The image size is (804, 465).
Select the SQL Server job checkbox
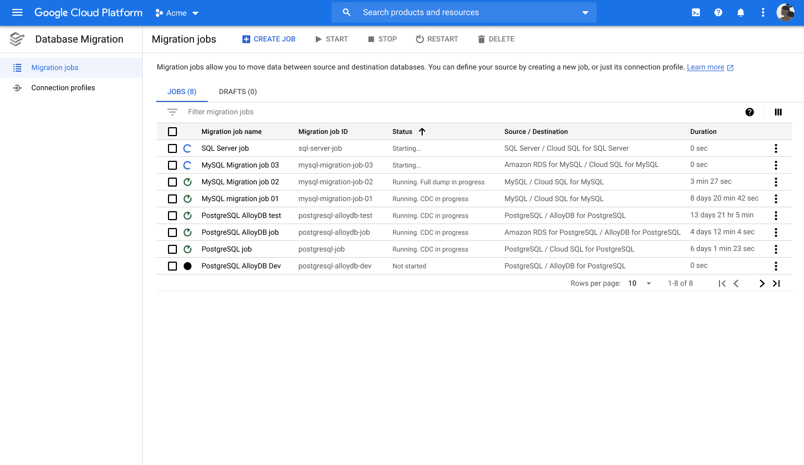[x=172, y=148]
